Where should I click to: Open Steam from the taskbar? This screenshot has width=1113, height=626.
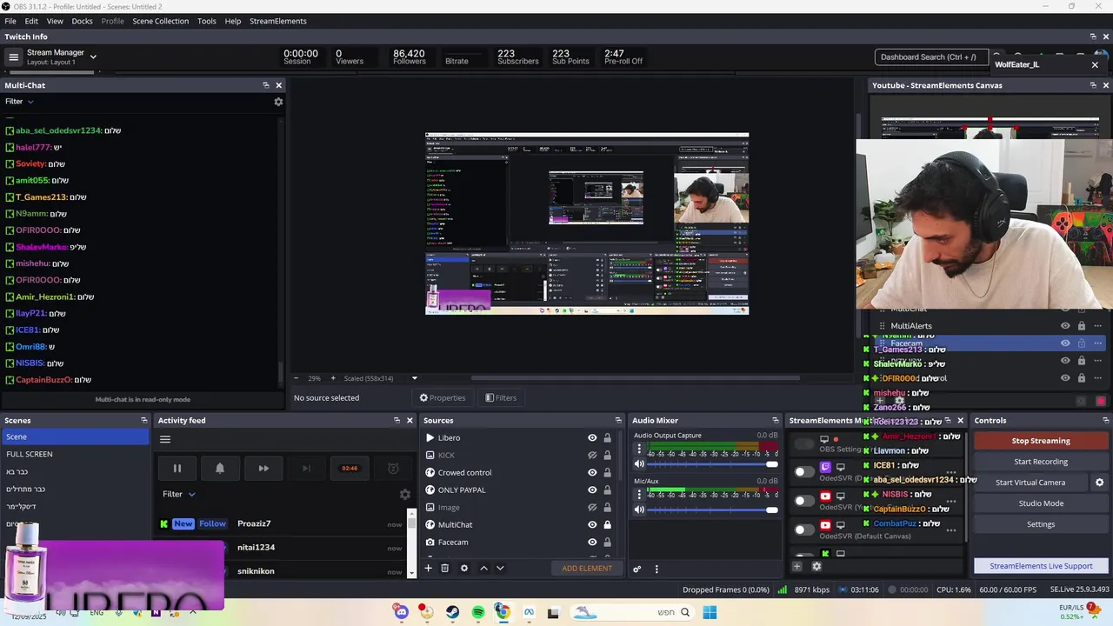coord(452,612)
